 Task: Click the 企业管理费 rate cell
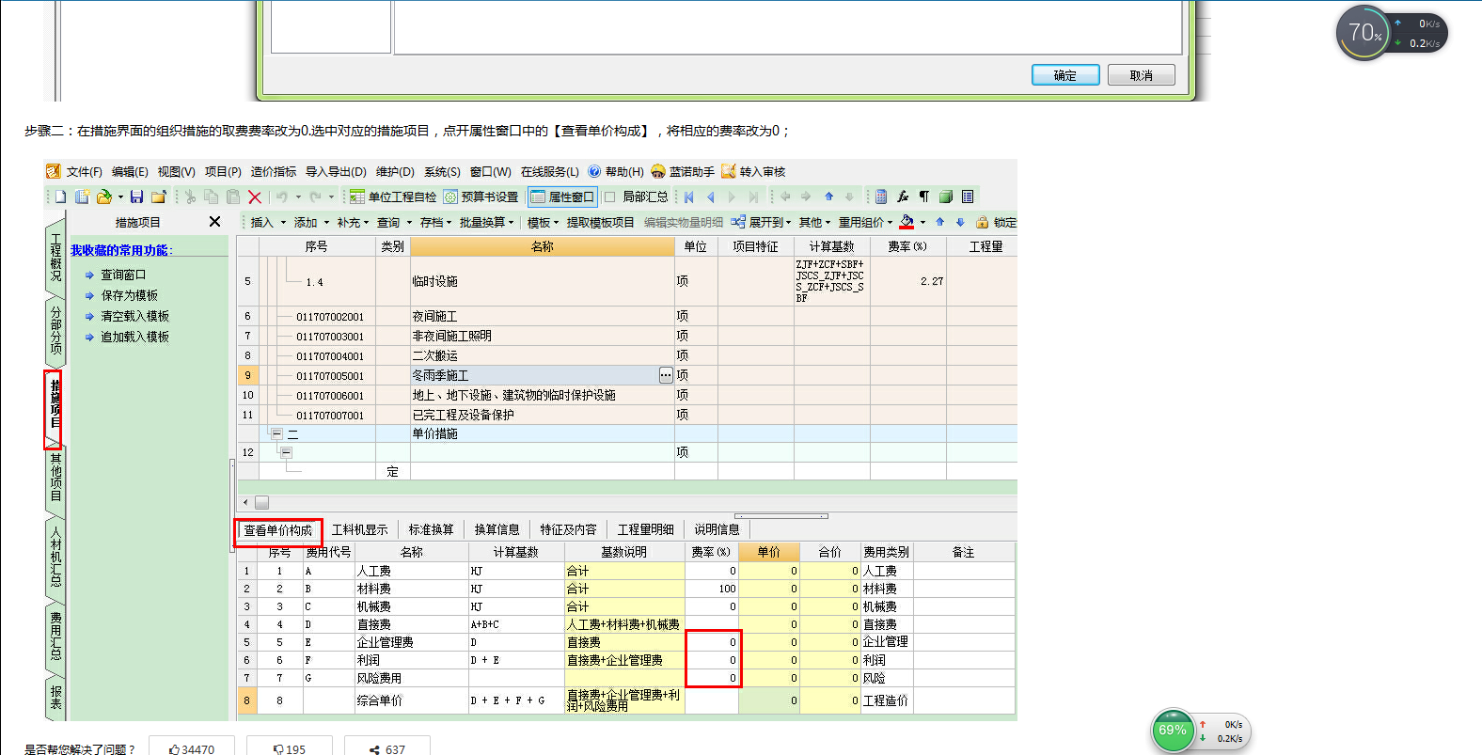[713, 642]
